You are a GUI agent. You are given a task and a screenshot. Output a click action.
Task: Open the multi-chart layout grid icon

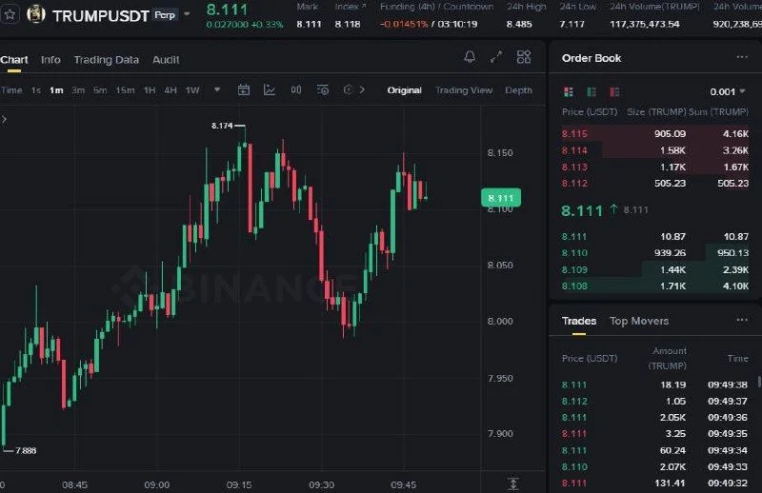point(523,57)
